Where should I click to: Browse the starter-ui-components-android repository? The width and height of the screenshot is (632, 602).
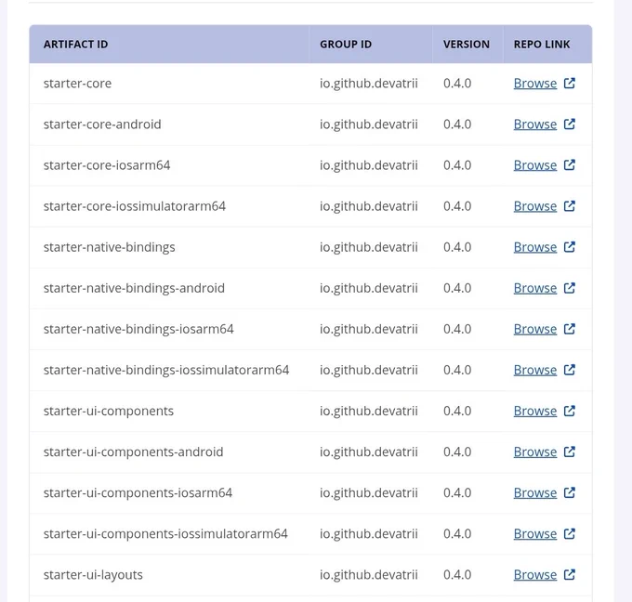point(534,452)
